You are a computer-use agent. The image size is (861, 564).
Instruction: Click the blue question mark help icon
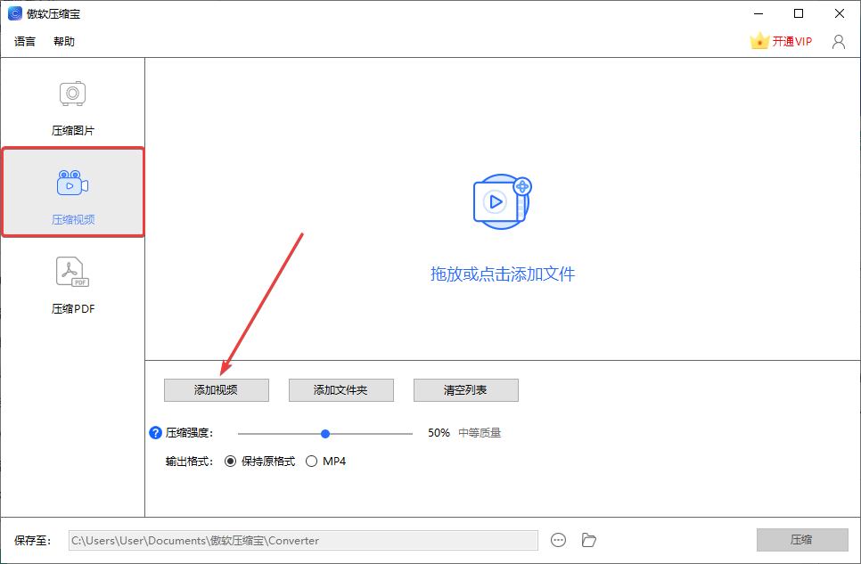(x=155, y=433)
